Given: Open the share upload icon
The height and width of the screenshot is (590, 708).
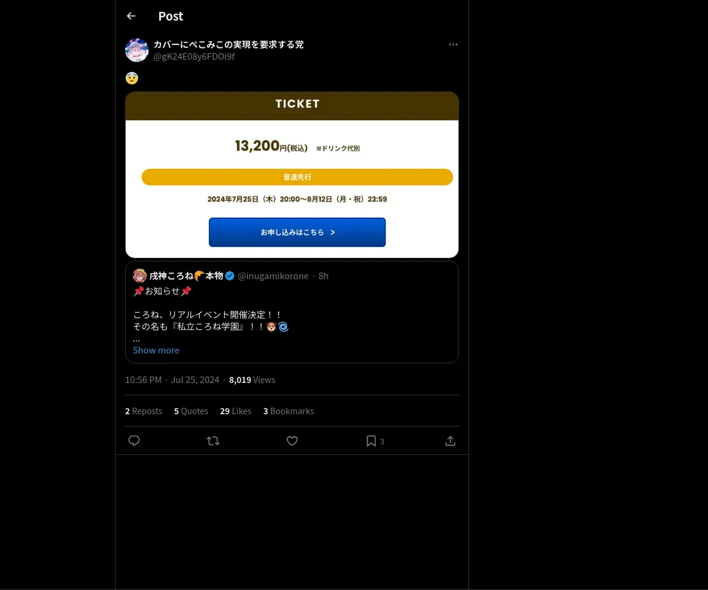Looking at the screenshot, I should click(x=450, y=441).
